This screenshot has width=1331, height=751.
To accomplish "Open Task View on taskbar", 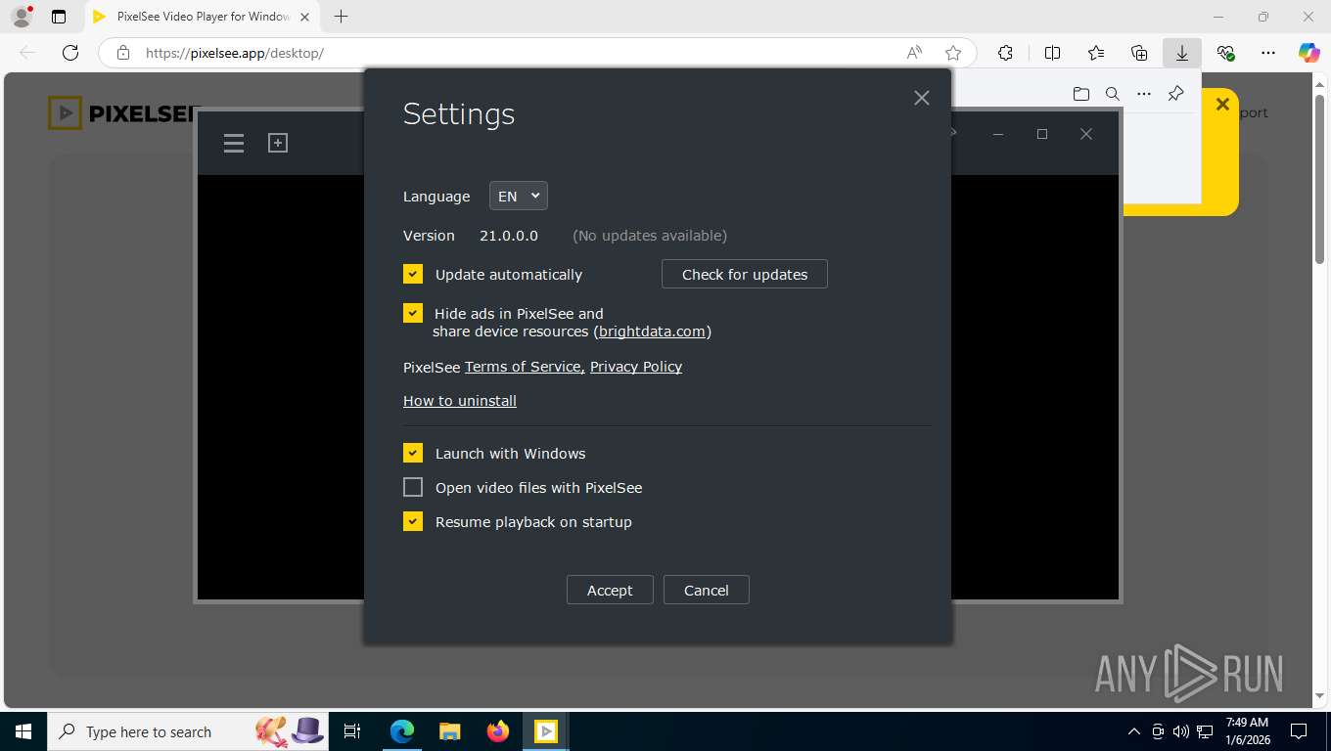I will (352, 731).
